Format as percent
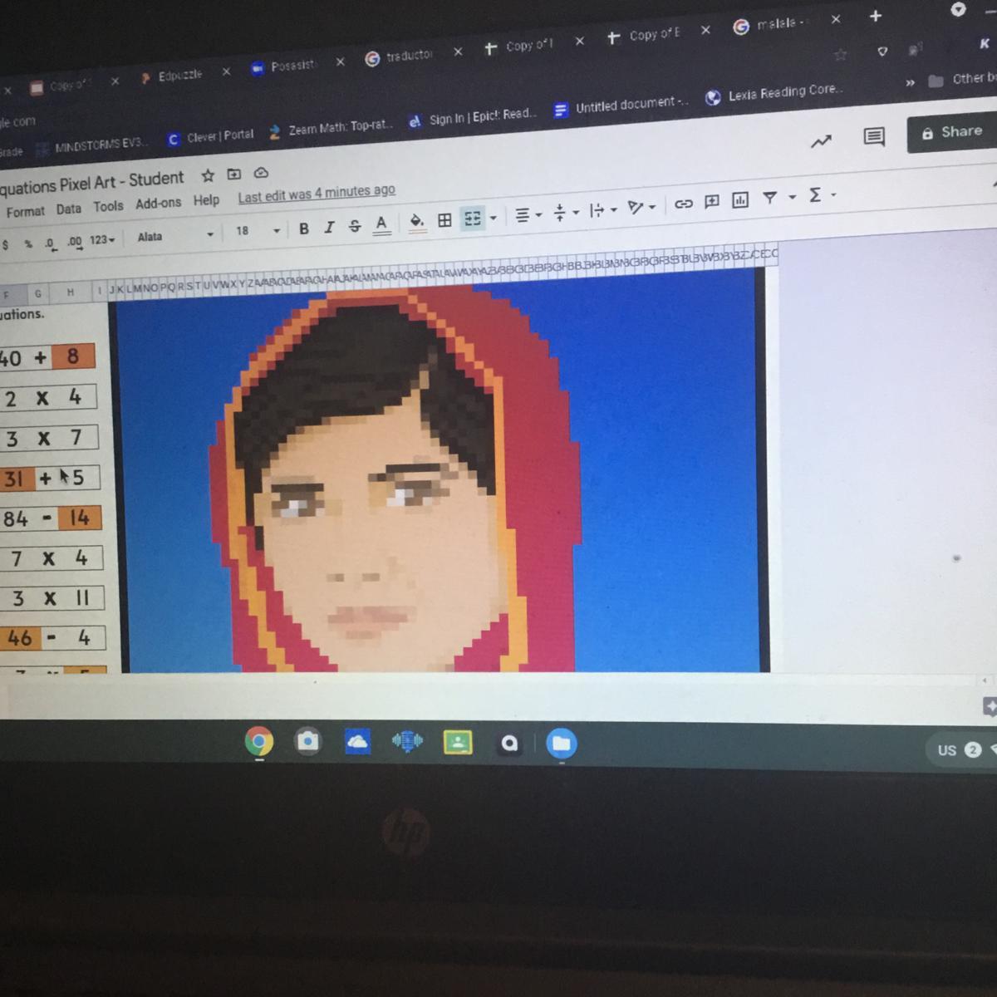The height and width of the screenshot is (997, 997). (27, 244)
